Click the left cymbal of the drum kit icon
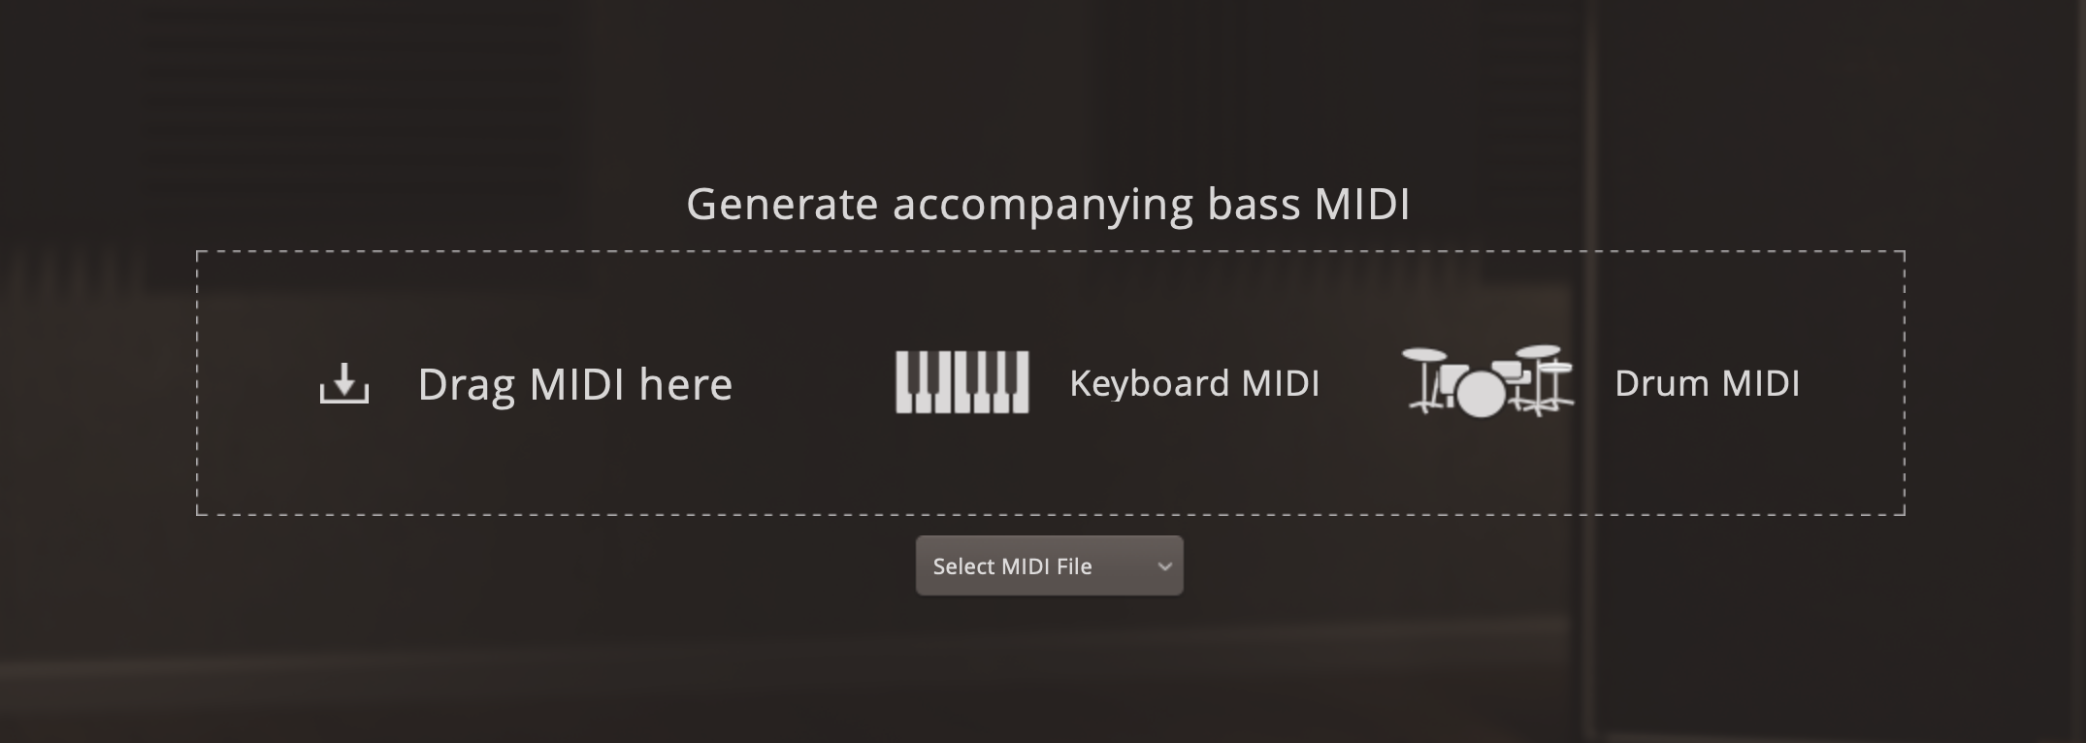The image size is (2086, 743). tap(1423, 353)
